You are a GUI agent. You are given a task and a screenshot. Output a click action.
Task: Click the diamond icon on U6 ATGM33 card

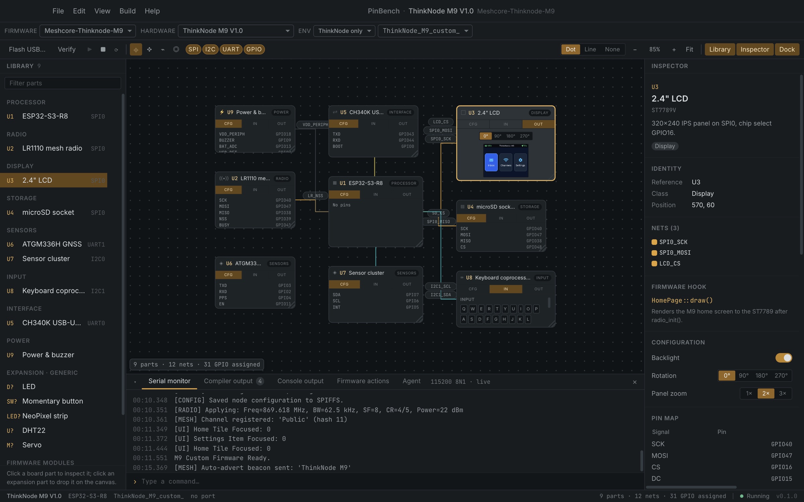[x=221, y=263]
